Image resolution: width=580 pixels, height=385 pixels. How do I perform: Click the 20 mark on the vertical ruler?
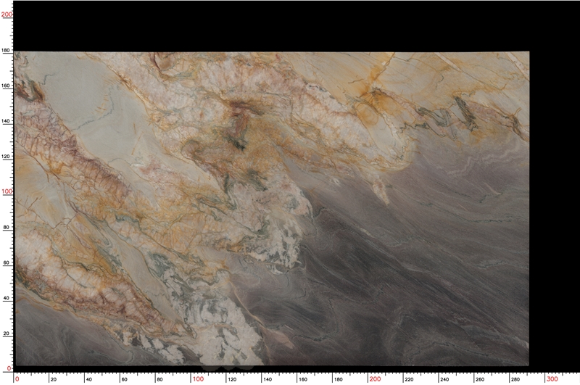pyautogui.click(x=7, y=334)
